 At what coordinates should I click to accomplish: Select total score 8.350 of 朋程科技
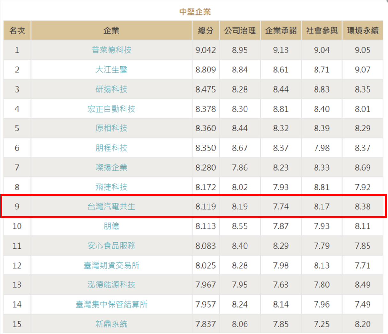coord(206,148)
